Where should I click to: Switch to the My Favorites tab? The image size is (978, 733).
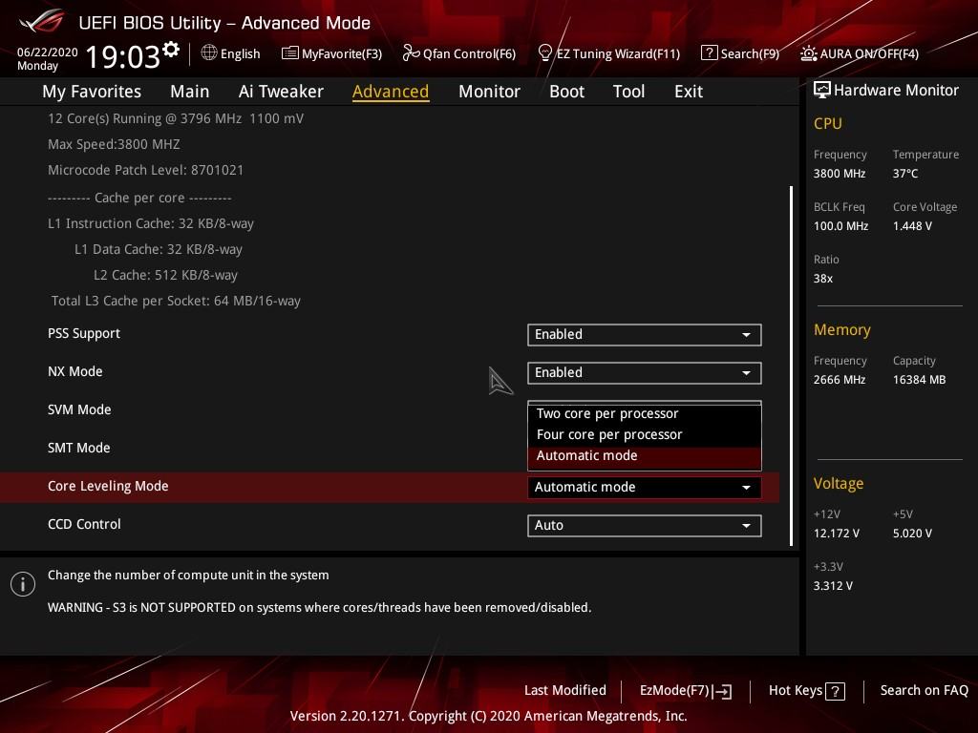click(x=92, y=92)
